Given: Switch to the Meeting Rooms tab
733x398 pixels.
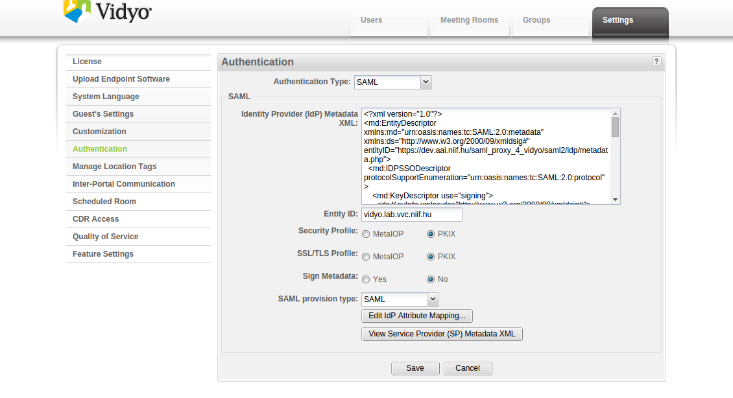Looking at the screenshot, I should coord(470,20).
